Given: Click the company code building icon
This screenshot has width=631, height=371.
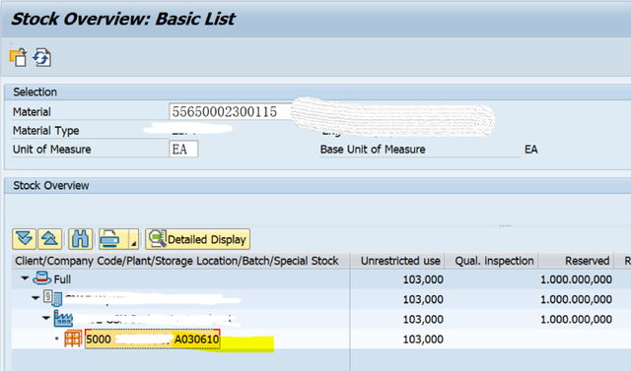Looking at the screenshot, I should 52,298.
